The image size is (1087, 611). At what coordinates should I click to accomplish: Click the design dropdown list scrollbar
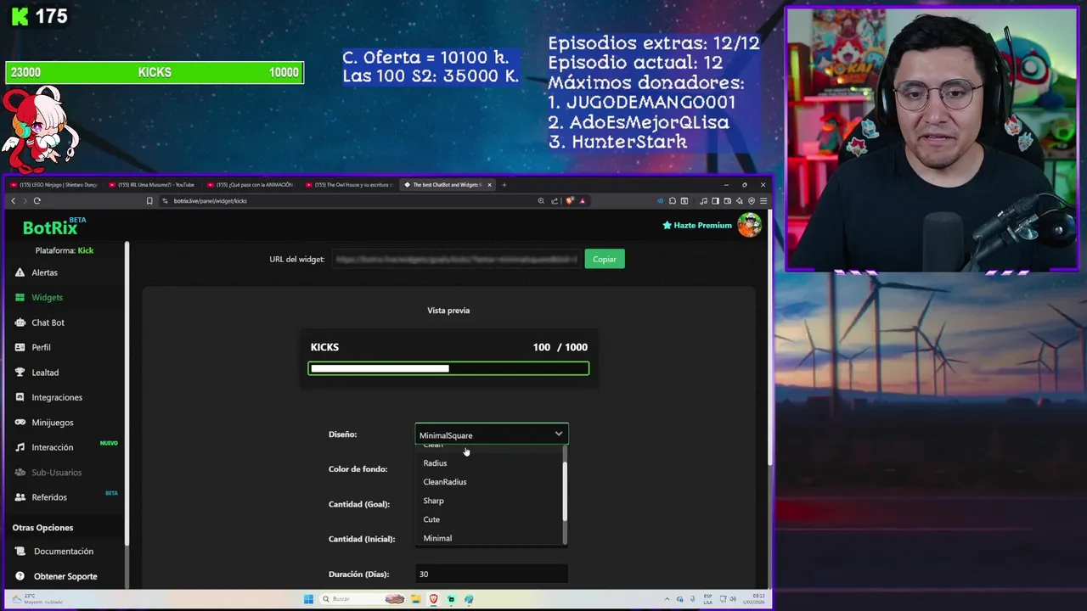pos(565,490)
